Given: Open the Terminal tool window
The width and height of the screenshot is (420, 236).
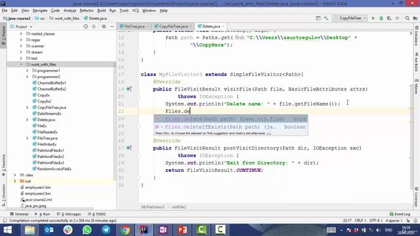Looking at the screenshot, I should pyautogui.click(x=19, y=214).
